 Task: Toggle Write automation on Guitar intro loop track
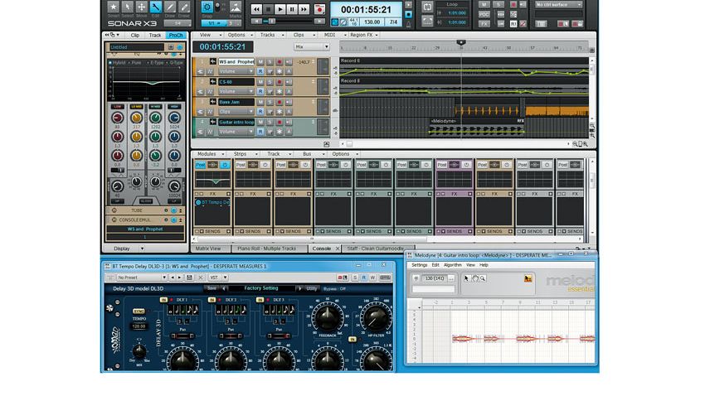(x=270, y=132)
